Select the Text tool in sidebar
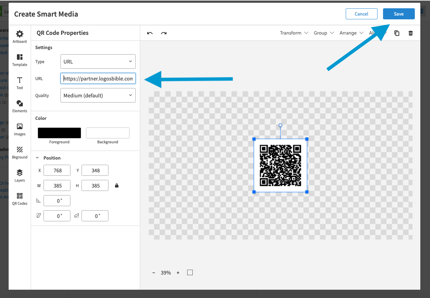430x298 pixels. [20, 83]
